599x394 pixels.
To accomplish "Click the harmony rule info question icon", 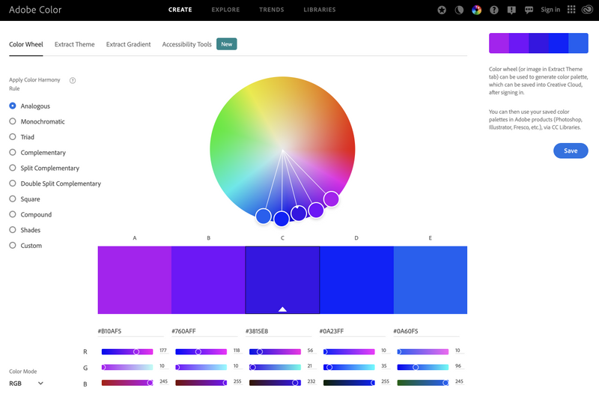I will tap(73, 80).
